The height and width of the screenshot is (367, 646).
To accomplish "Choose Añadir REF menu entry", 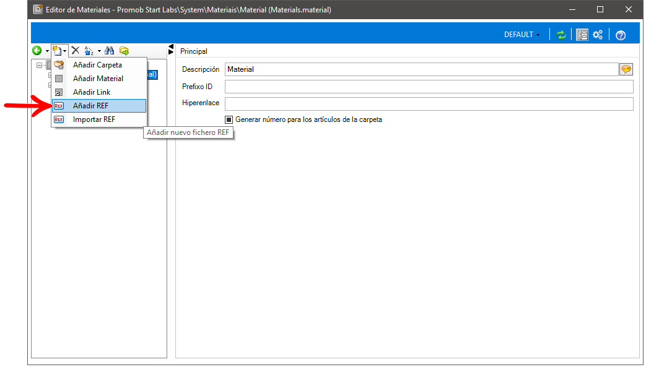I will point(99,105).
